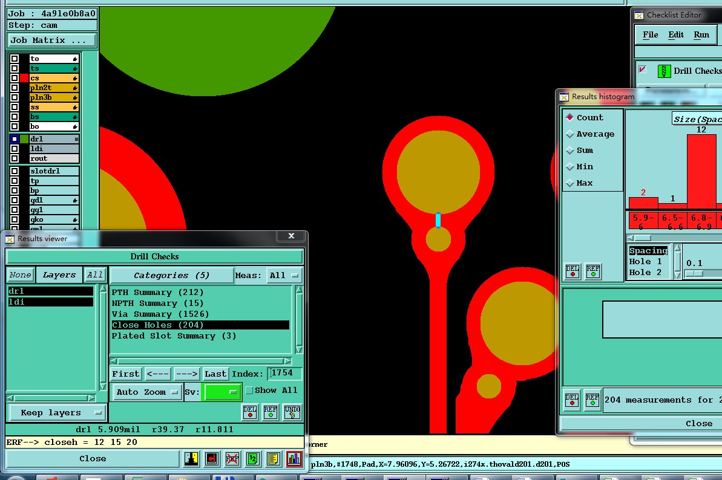Open the Edit menu in Checklist Editor

tap(676, 35)
